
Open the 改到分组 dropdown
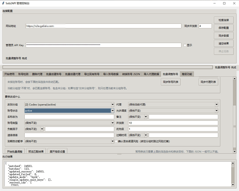112,105
